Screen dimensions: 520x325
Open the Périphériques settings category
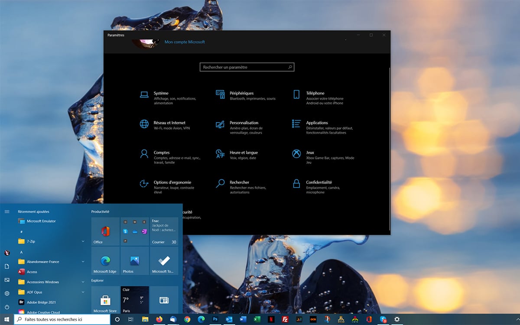[x=246, y=95]
